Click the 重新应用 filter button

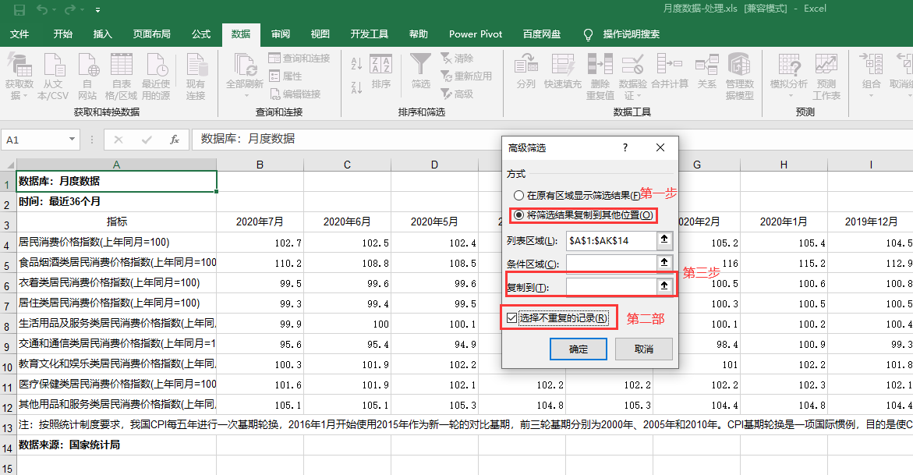(x=466, y=76)
